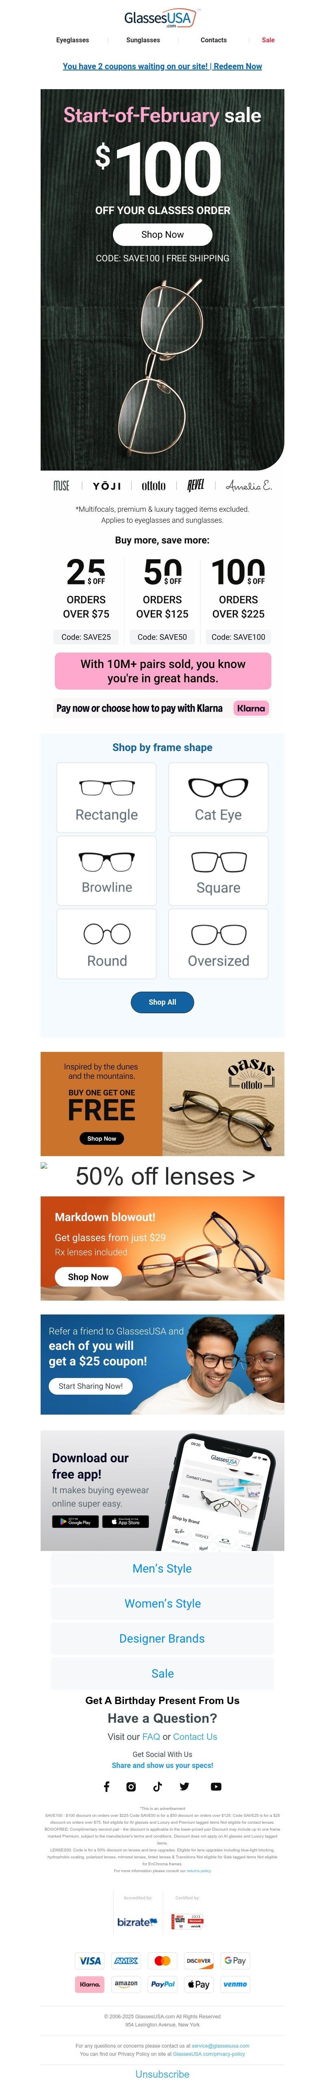
Task: Select the Klarna payment icon
Action: (x=89, y=1983)
